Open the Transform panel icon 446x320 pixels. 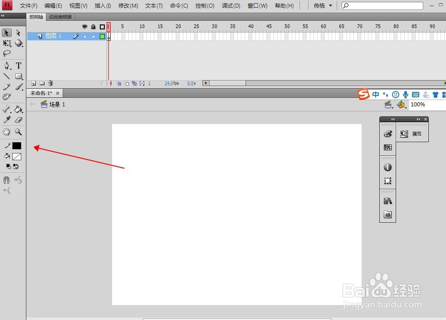[387, 181]
